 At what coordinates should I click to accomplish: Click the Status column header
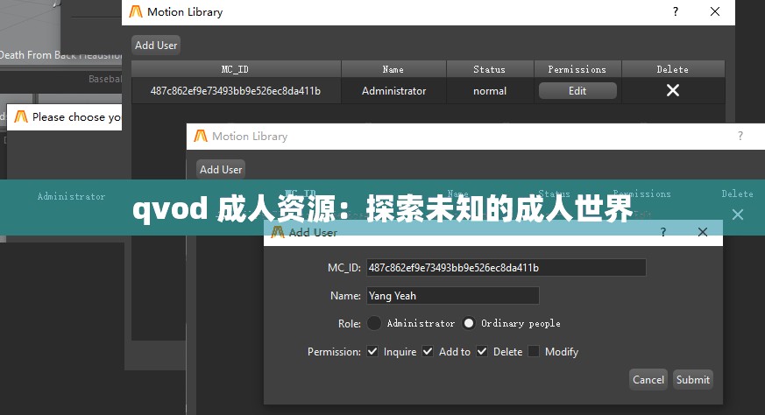click(x=489, y=69)
